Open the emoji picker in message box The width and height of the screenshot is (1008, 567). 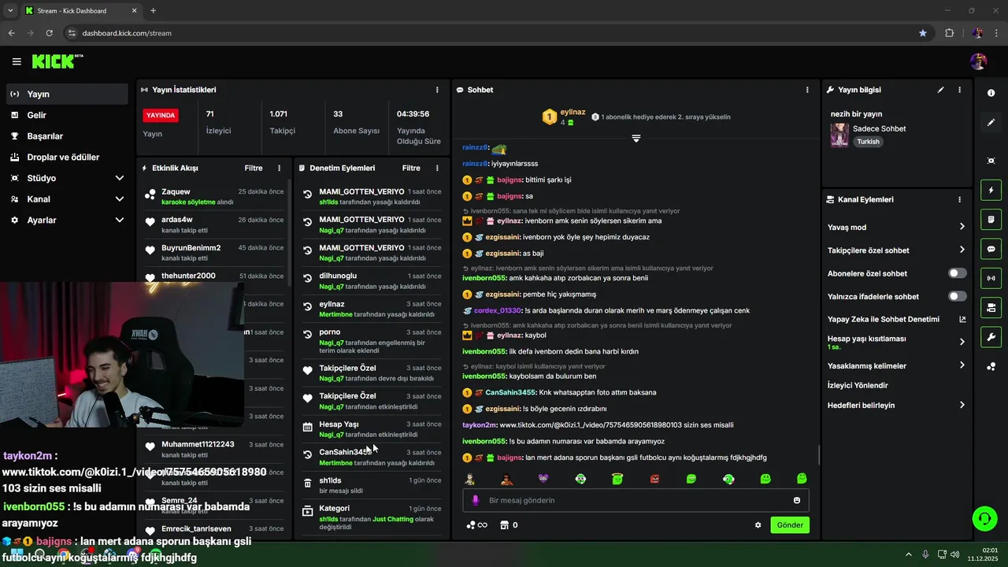[797, 500]
